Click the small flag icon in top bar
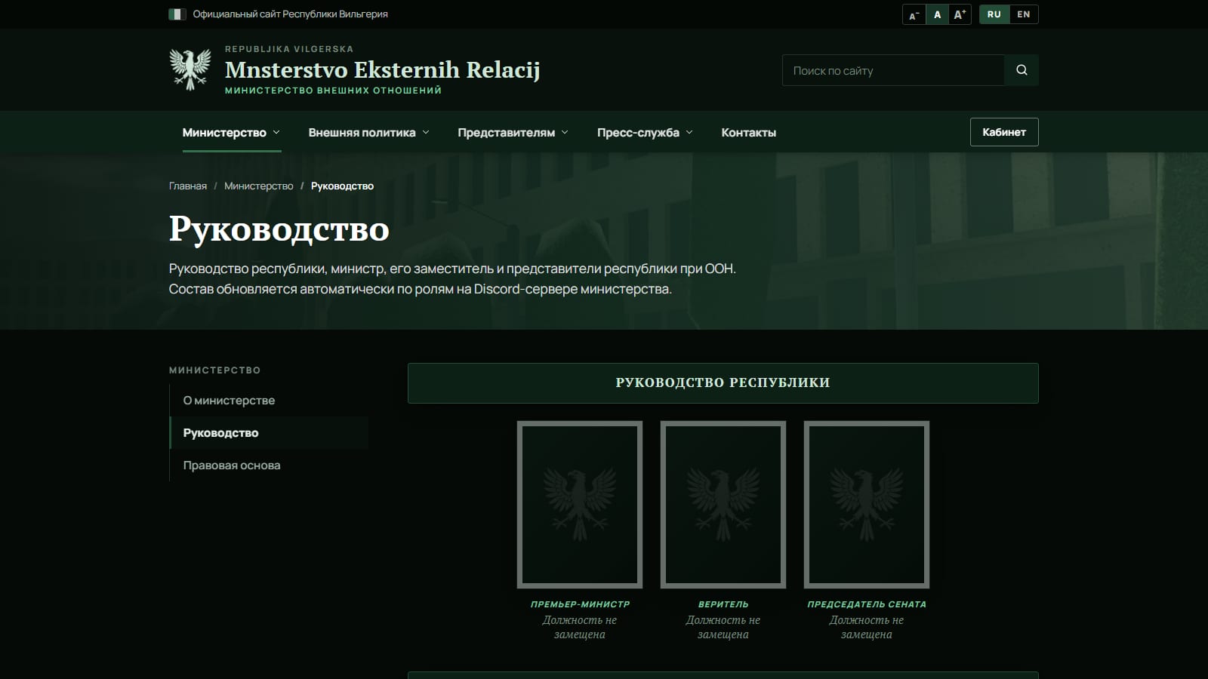The image size is (1208, 679). 177,14
